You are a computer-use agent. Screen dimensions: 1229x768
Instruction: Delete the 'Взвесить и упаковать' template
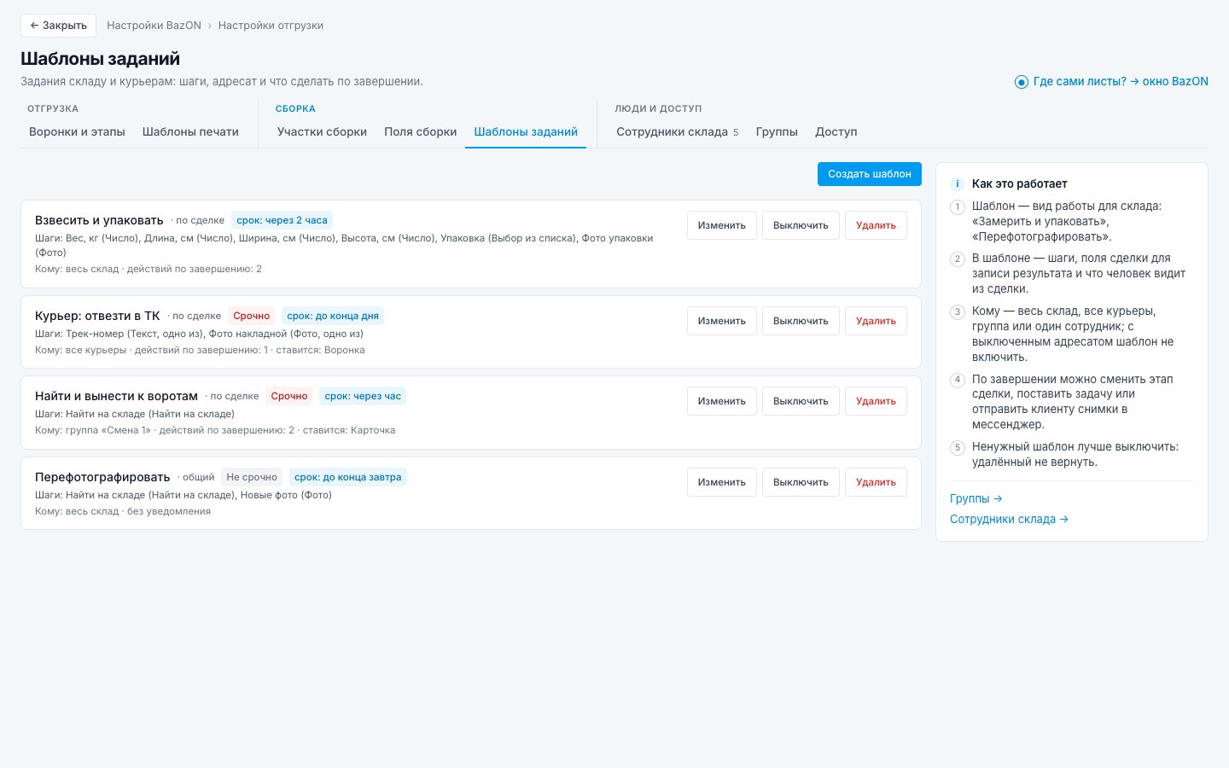tap(876, 225)
